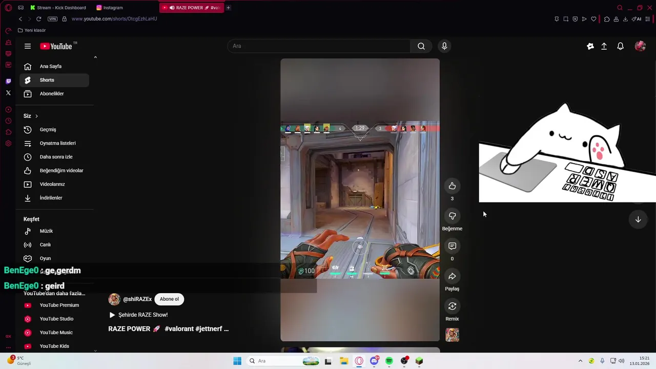Open Oynatma listeleri

click(x=54, y=143)
